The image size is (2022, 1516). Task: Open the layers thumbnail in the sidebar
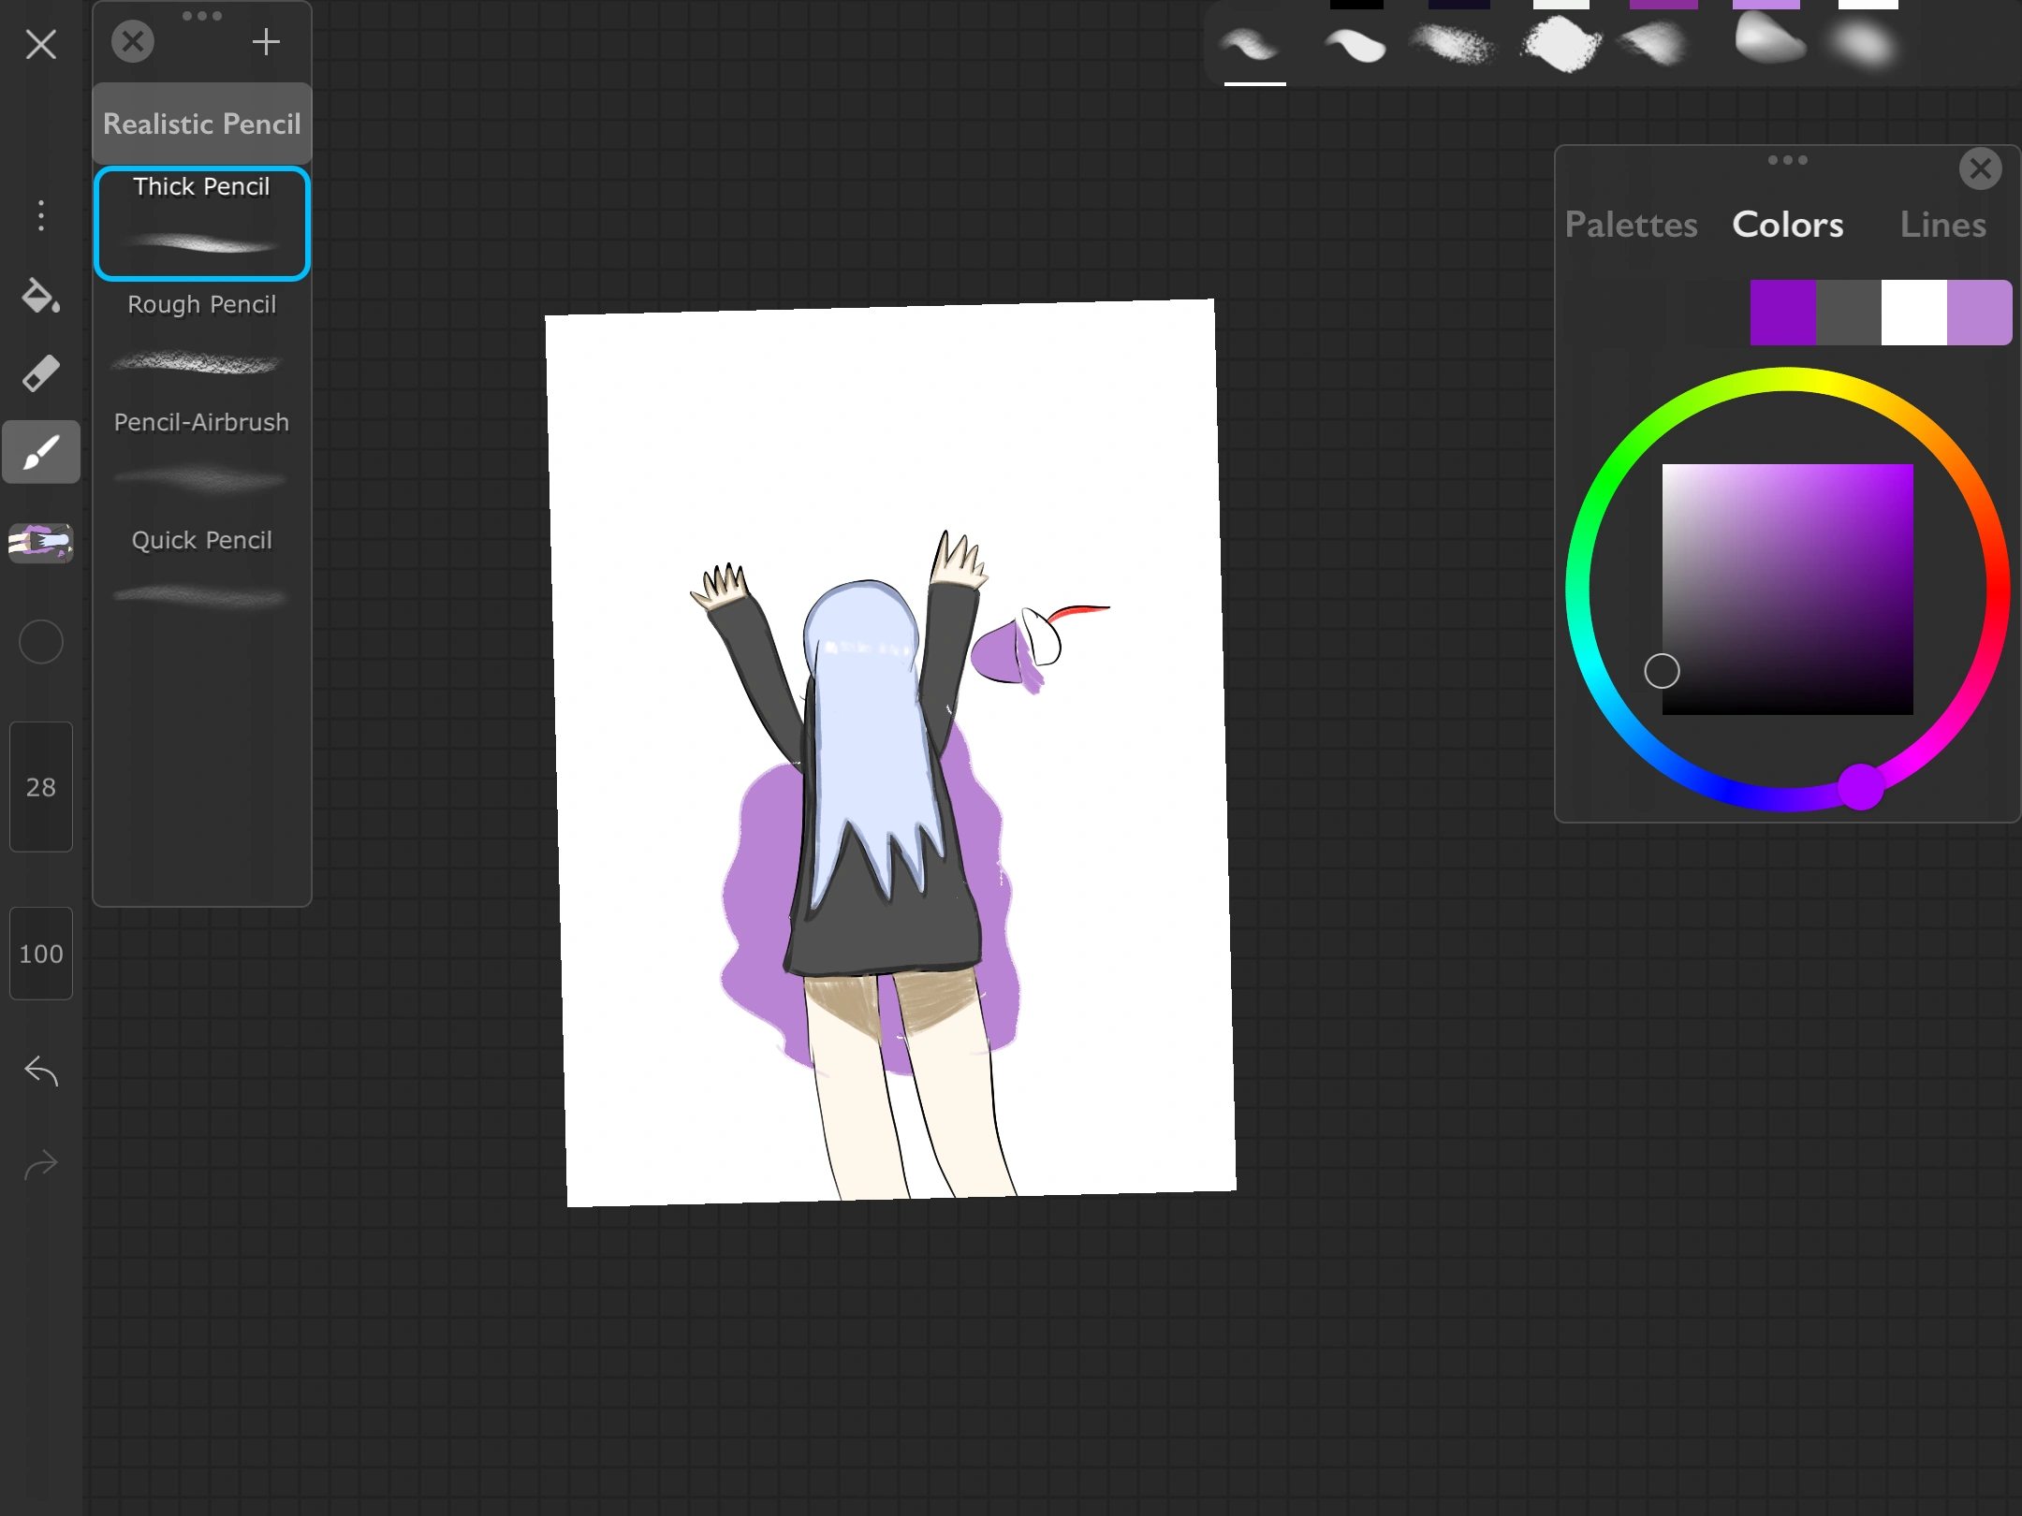40,542
